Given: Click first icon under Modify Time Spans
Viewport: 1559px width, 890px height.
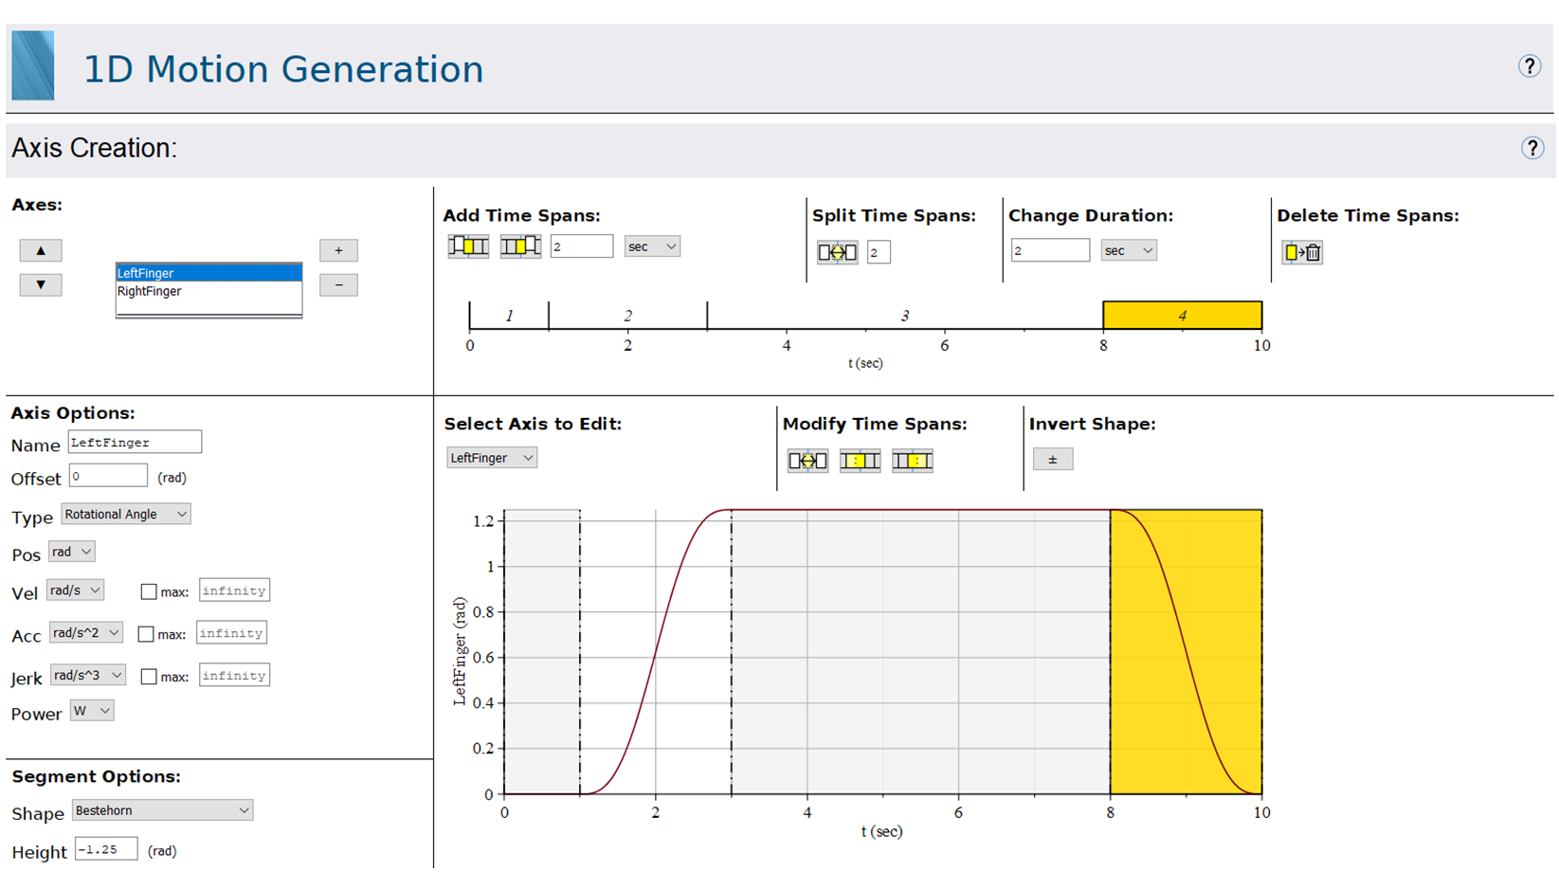Looking at the screenshot, I should click(807, 461).
